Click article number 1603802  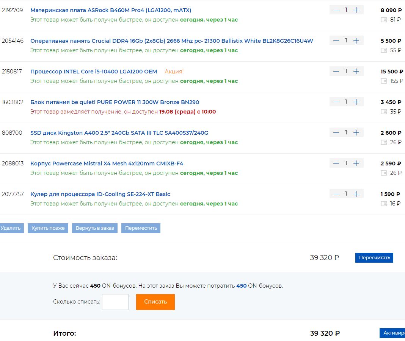coord(13,102)
